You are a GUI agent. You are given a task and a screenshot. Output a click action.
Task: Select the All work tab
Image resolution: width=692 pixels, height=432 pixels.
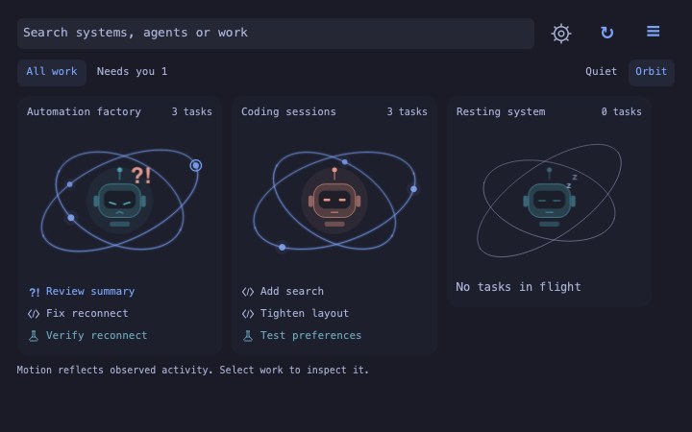pyautogui.click(x=52, y=72)
